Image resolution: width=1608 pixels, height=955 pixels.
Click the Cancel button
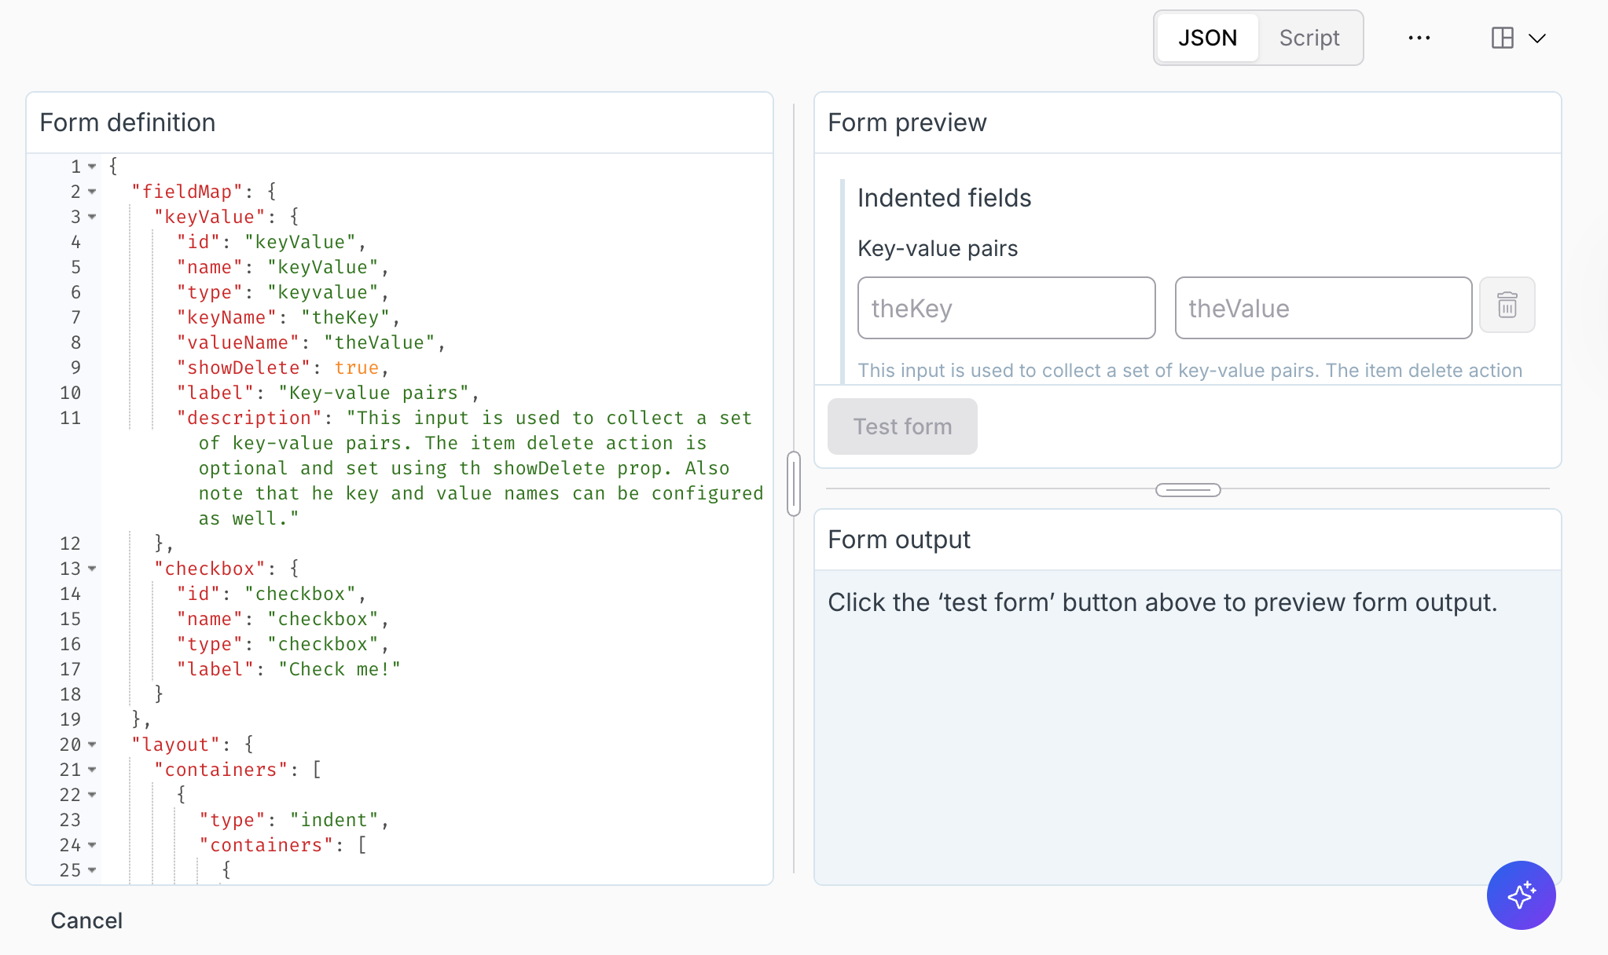pos(86,920)
